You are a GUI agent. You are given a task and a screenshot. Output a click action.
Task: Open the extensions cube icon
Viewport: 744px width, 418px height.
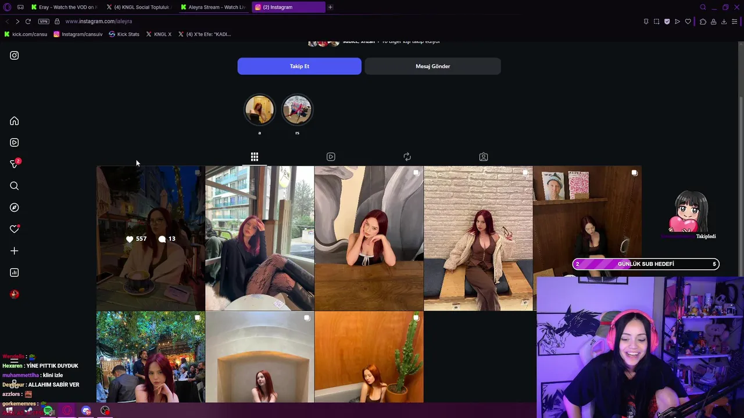(x=703, y=21)
